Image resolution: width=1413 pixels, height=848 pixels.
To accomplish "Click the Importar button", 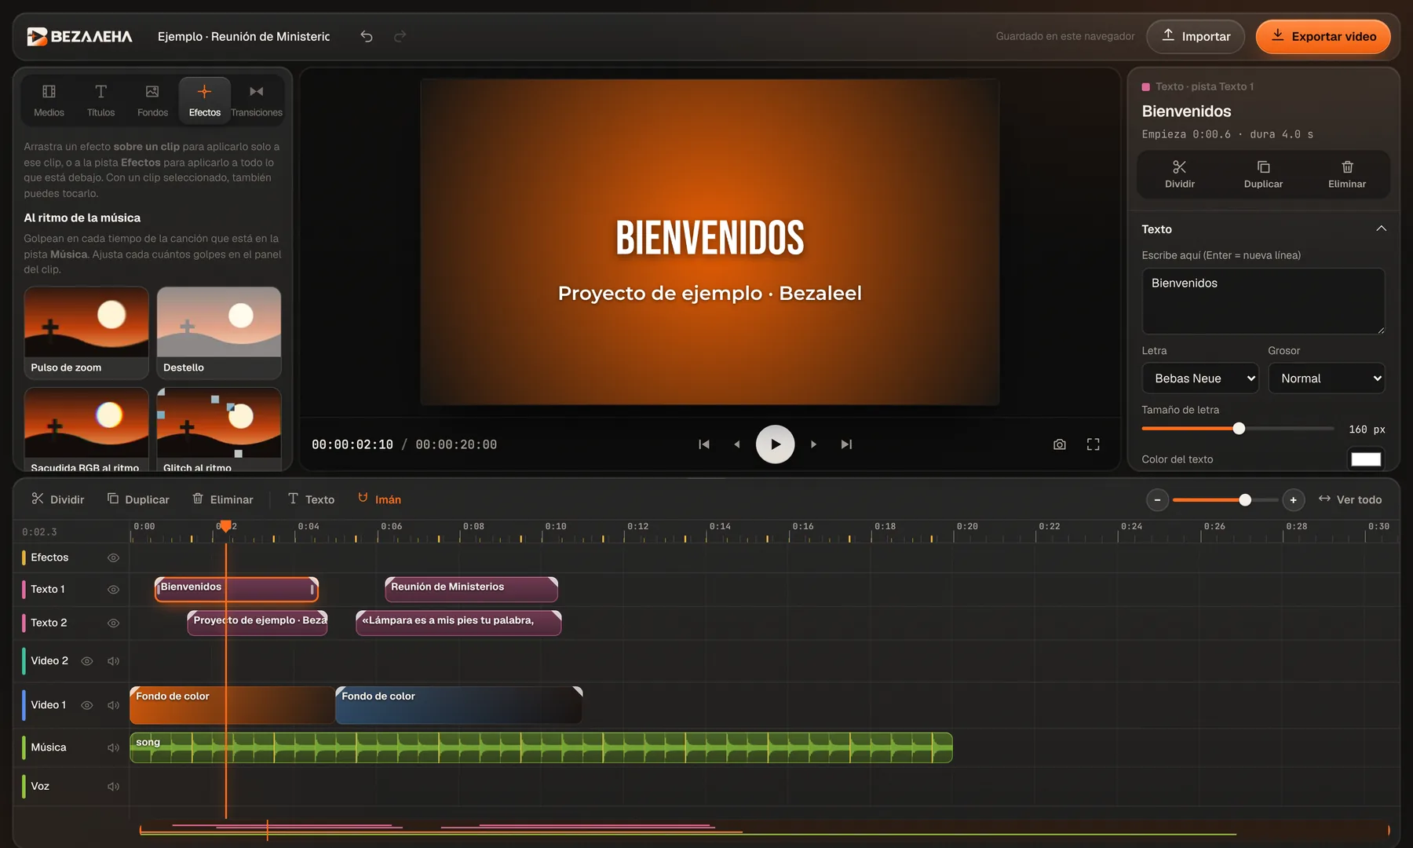I will tap(1196, 36).
